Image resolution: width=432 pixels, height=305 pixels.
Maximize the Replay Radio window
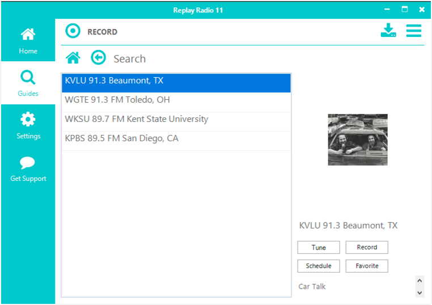point(404,10)
